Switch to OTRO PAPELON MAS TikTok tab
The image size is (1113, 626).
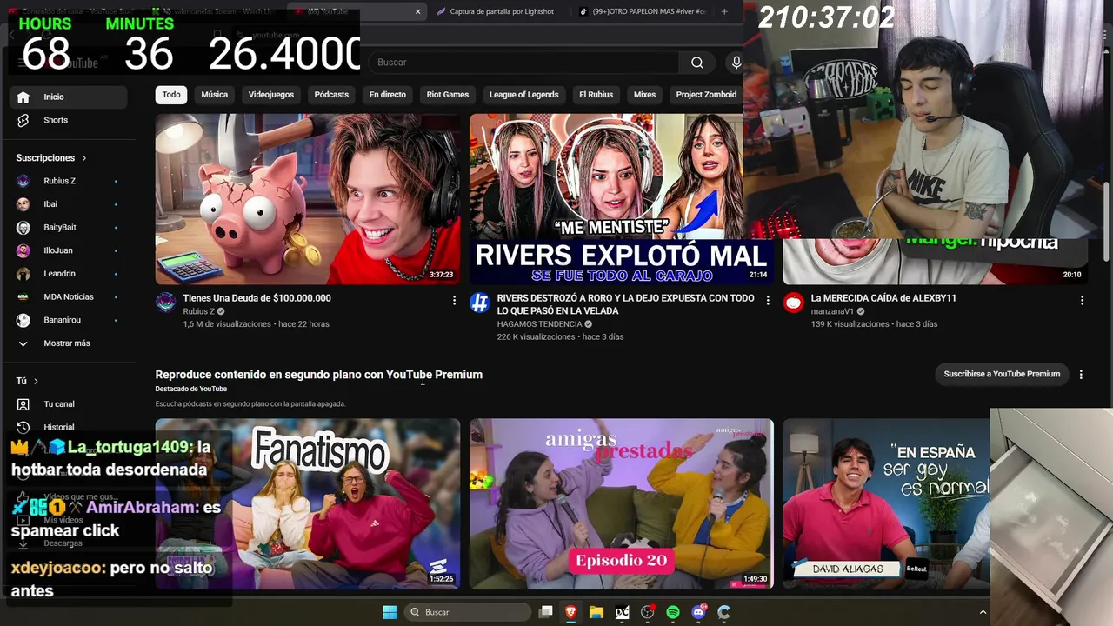642,11
